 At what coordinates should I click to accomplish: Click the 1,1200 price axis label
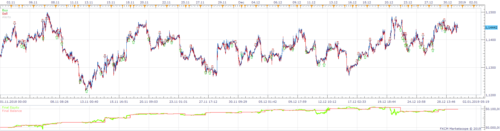tap(491, 95)
